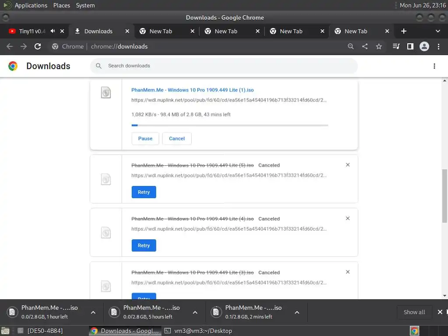448x336 pixels.
Task: Reload the downloads page
Action: click(38, 46)
